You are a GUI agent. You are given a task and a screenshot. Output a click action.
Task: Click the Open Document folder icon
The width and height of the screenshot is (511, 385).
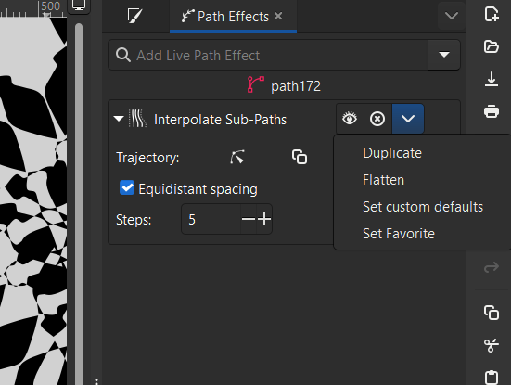(x=492, y=46)
